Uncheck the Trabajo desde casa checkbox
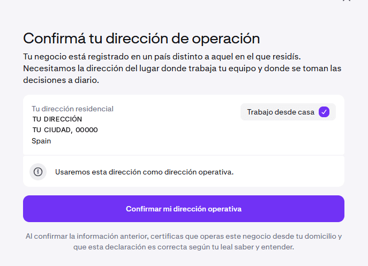368x266 pixels. (x=324, y=112)
